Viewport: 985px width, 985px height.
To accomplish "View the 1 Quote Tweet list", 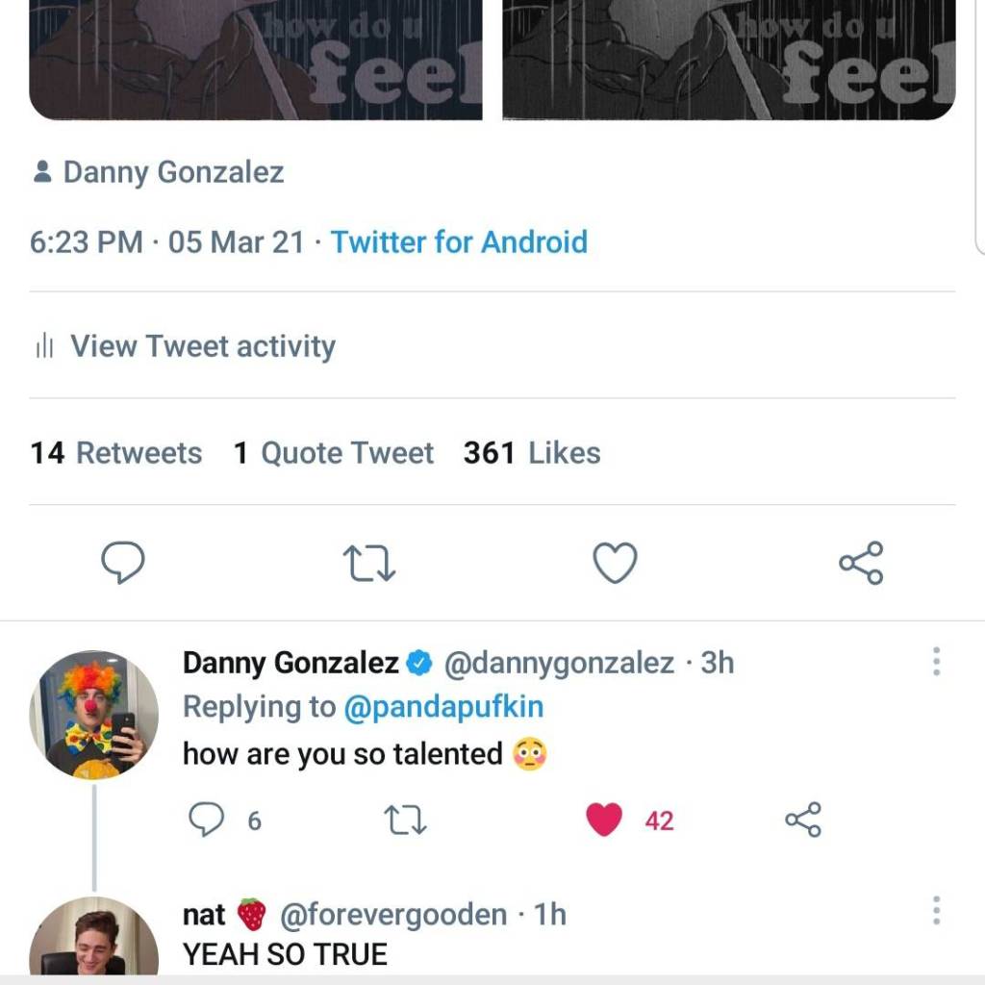I will [x=334, y=453].
